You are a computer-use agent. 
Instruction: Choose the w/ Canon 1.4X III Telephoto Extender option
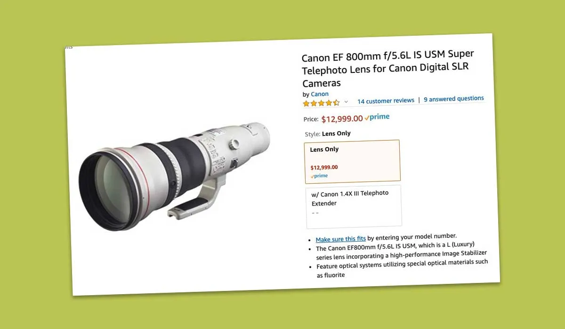coord(354,206)
